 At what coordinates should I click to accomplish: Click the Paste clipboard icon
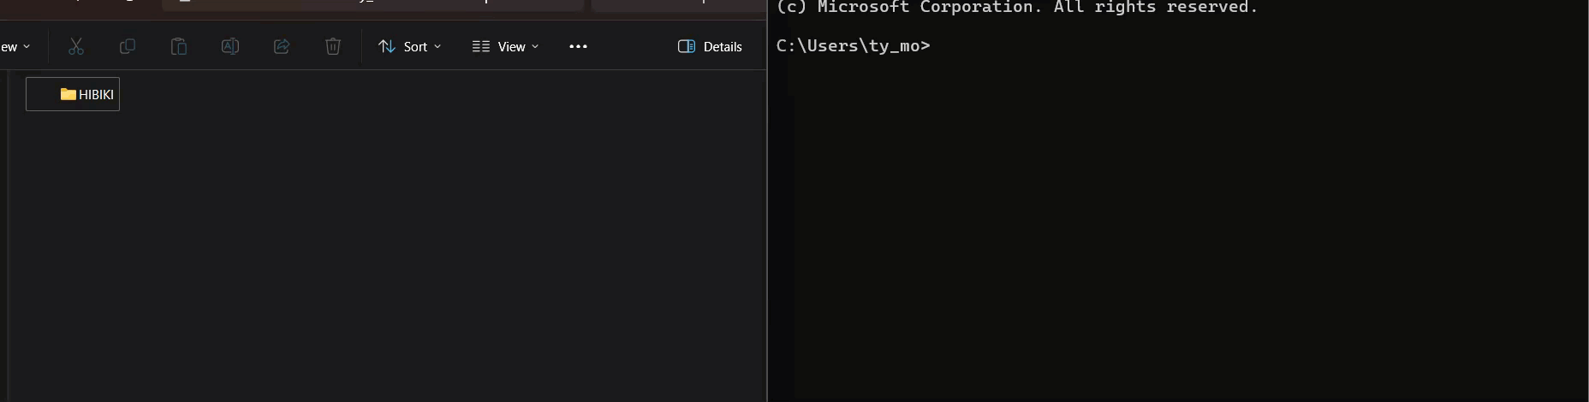tap(179, 46)
